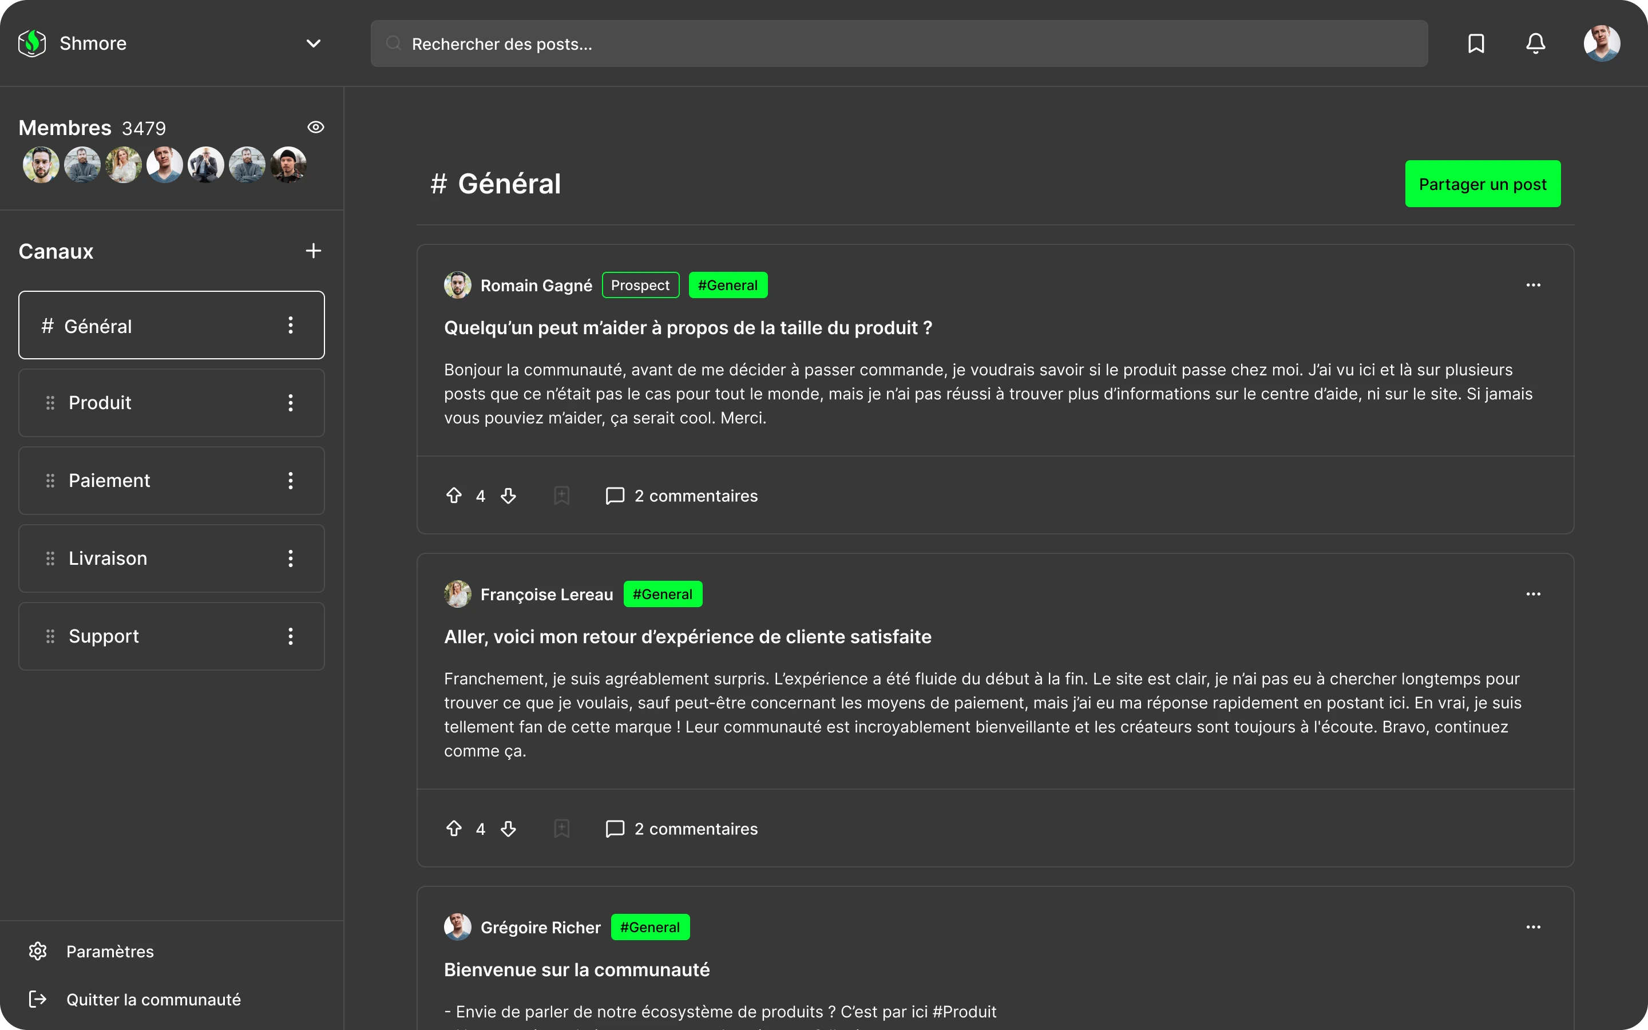
Task: Bookmark Romain Gagné's post
Action: tap(561, 495)
